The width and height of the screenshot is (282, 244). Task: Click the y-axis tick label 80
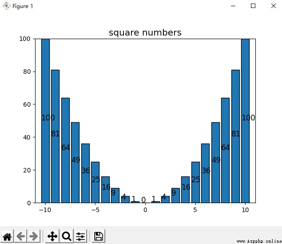(x=27, y=72)
